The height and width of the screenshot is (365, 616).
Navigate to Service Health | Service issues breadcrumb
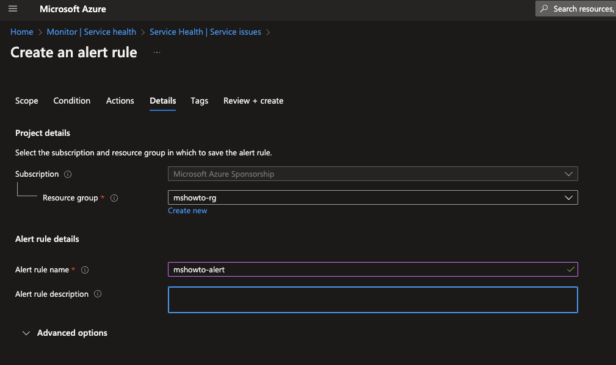(x=205, y=32)
